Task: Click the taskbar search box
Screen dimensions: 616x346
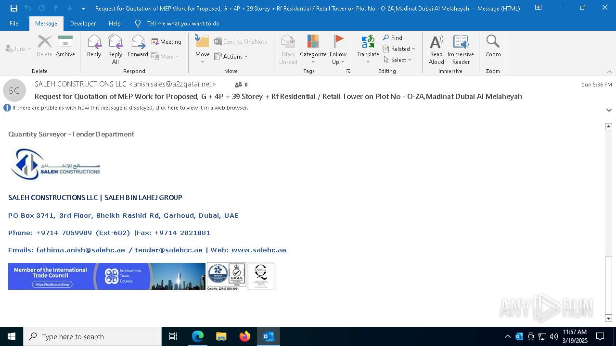Action: pos(92,336)
